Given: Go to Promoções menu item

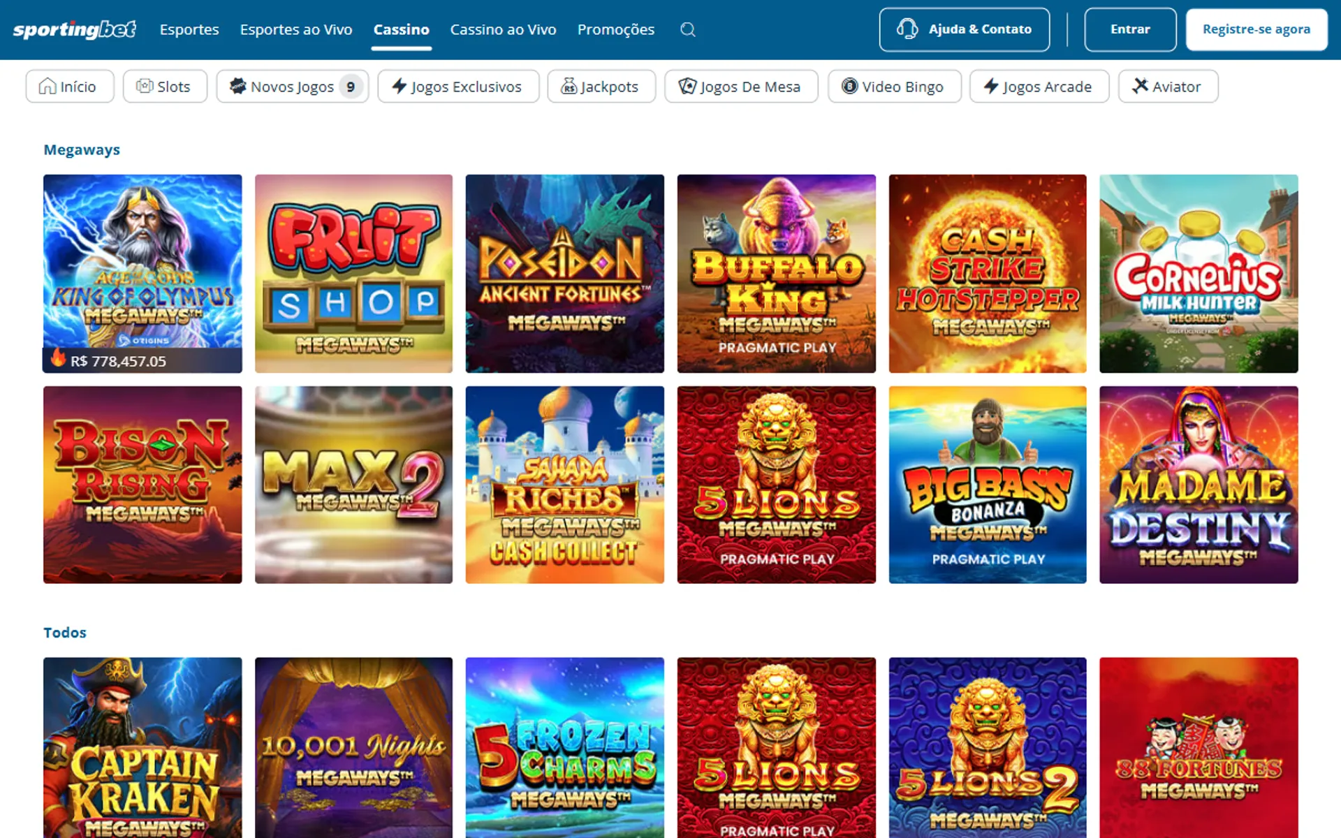Looking at the screenshot, I should click(x=616, y=29).
